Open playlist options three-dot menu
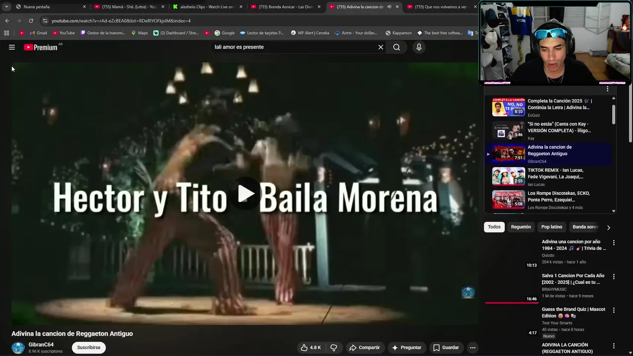 coord(608,89)
